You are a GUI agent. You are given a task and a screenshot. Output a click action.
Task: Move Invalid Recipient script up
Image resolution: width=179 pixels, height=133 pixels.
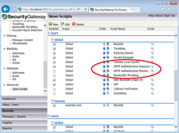click(x=104, y=57)
